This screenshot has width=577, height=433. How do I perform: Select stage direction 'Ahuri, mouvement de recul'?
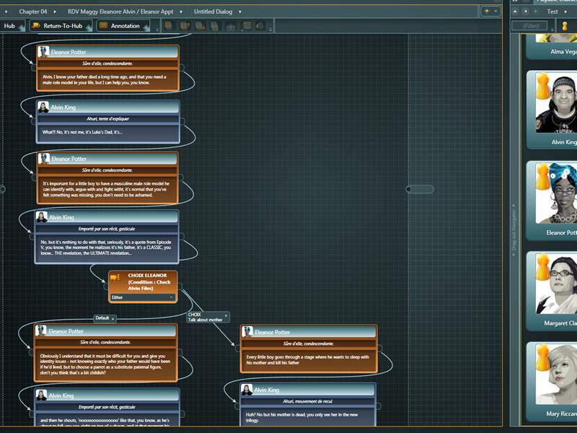[x=308, y=401]
